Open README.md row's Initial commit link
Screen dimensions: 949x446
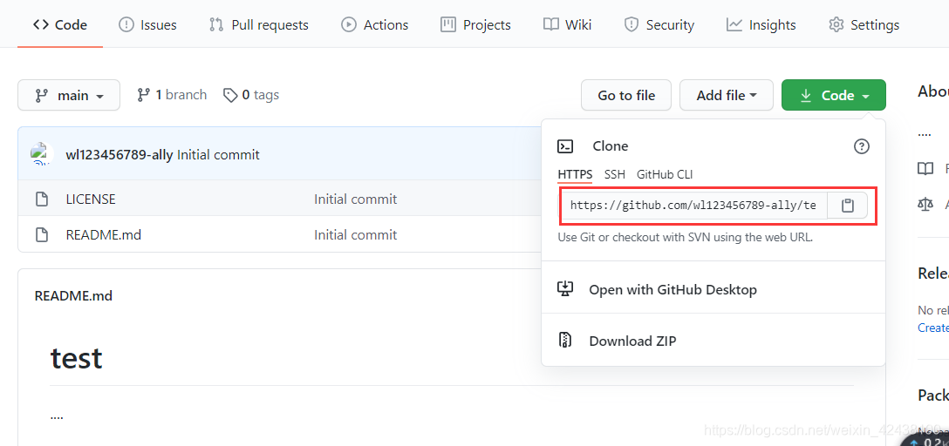pyautogui.click(x=355, y=234)
